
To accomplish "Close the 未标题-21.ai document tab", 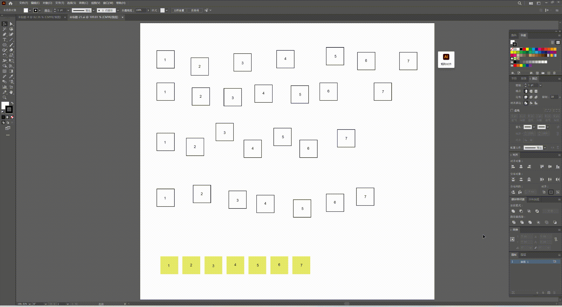I will (123, 17).
